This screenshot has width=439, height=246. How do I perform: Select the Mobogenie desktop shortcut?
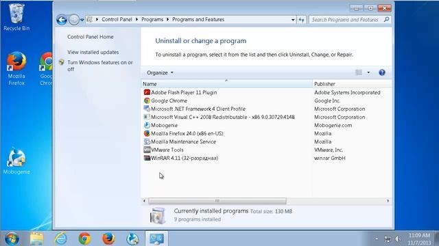click(x=16, y=161)
